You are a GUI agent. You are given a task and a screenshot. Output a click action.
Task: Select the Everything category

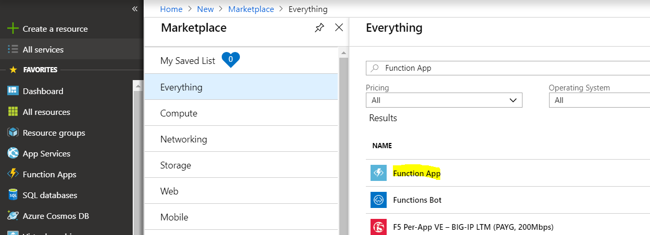pyautogui.click(x=241, y=87)
